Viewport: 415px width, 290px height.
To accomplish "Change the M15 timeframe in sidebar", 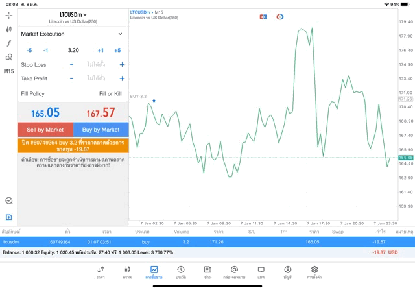I will 8,71.
